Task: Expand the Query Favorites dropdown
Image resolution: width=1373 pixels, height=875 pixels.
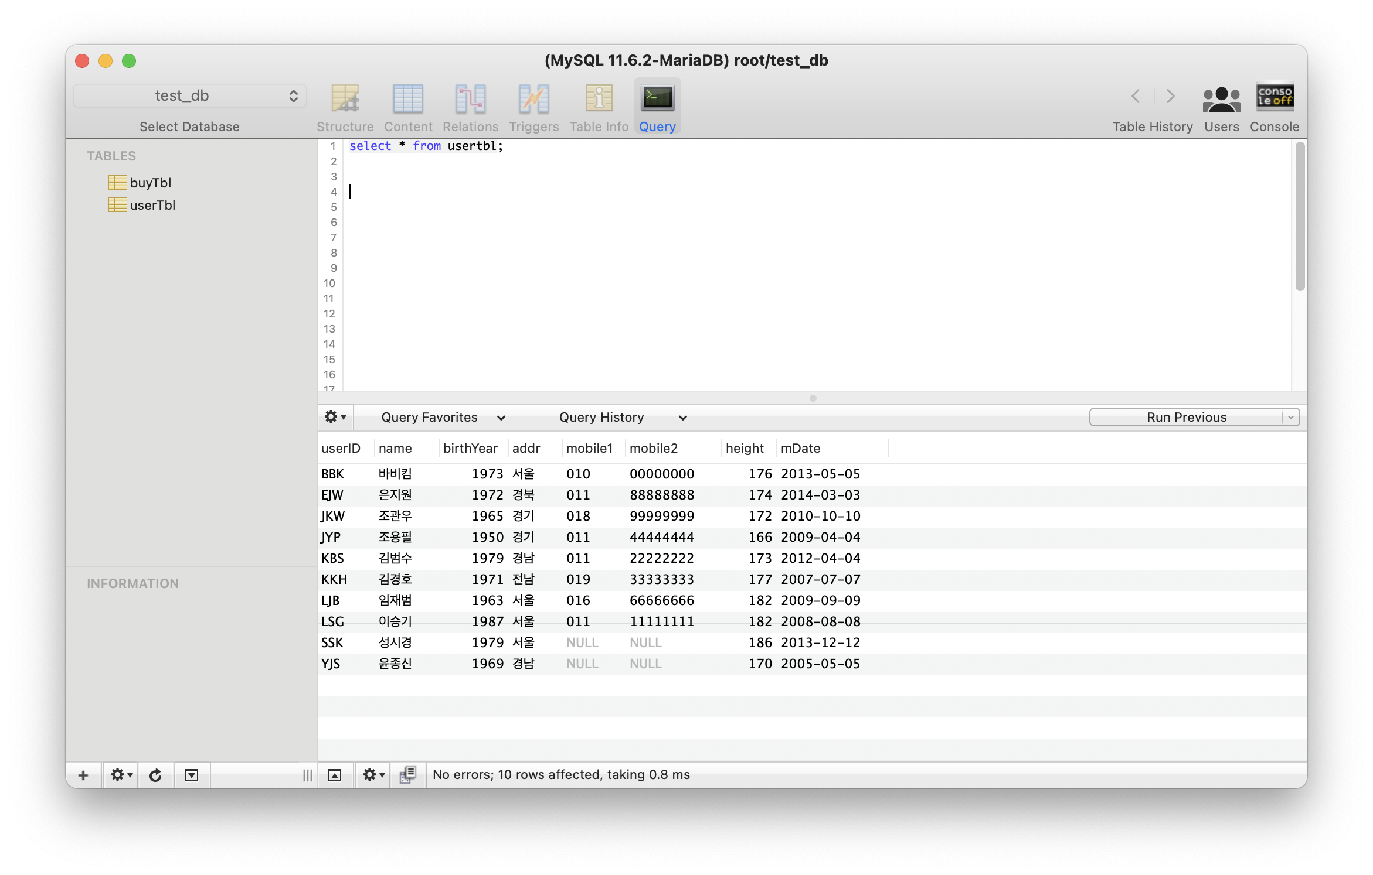Action: pyautogui.click(x=443, y=418)
